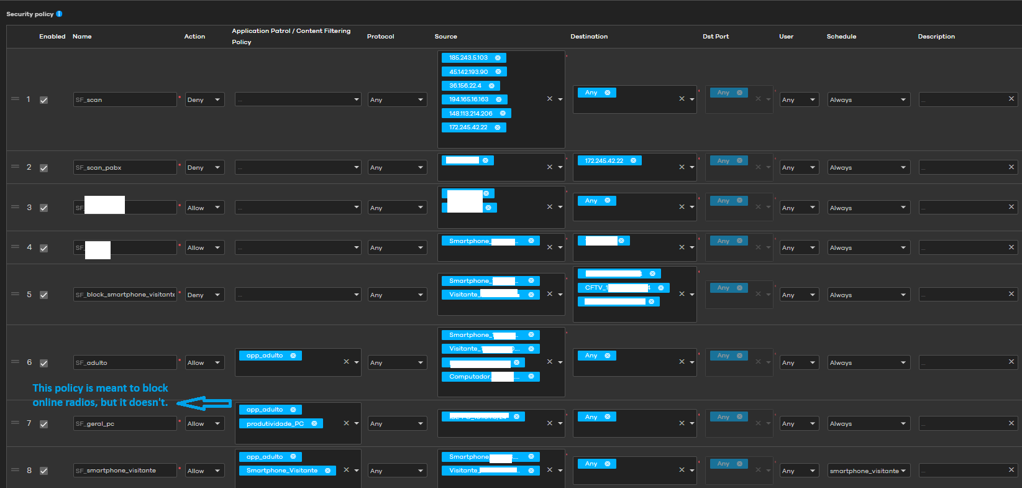1022x488 pixels.
Task: Click the Dst Port column header
Action: point(716,37)
